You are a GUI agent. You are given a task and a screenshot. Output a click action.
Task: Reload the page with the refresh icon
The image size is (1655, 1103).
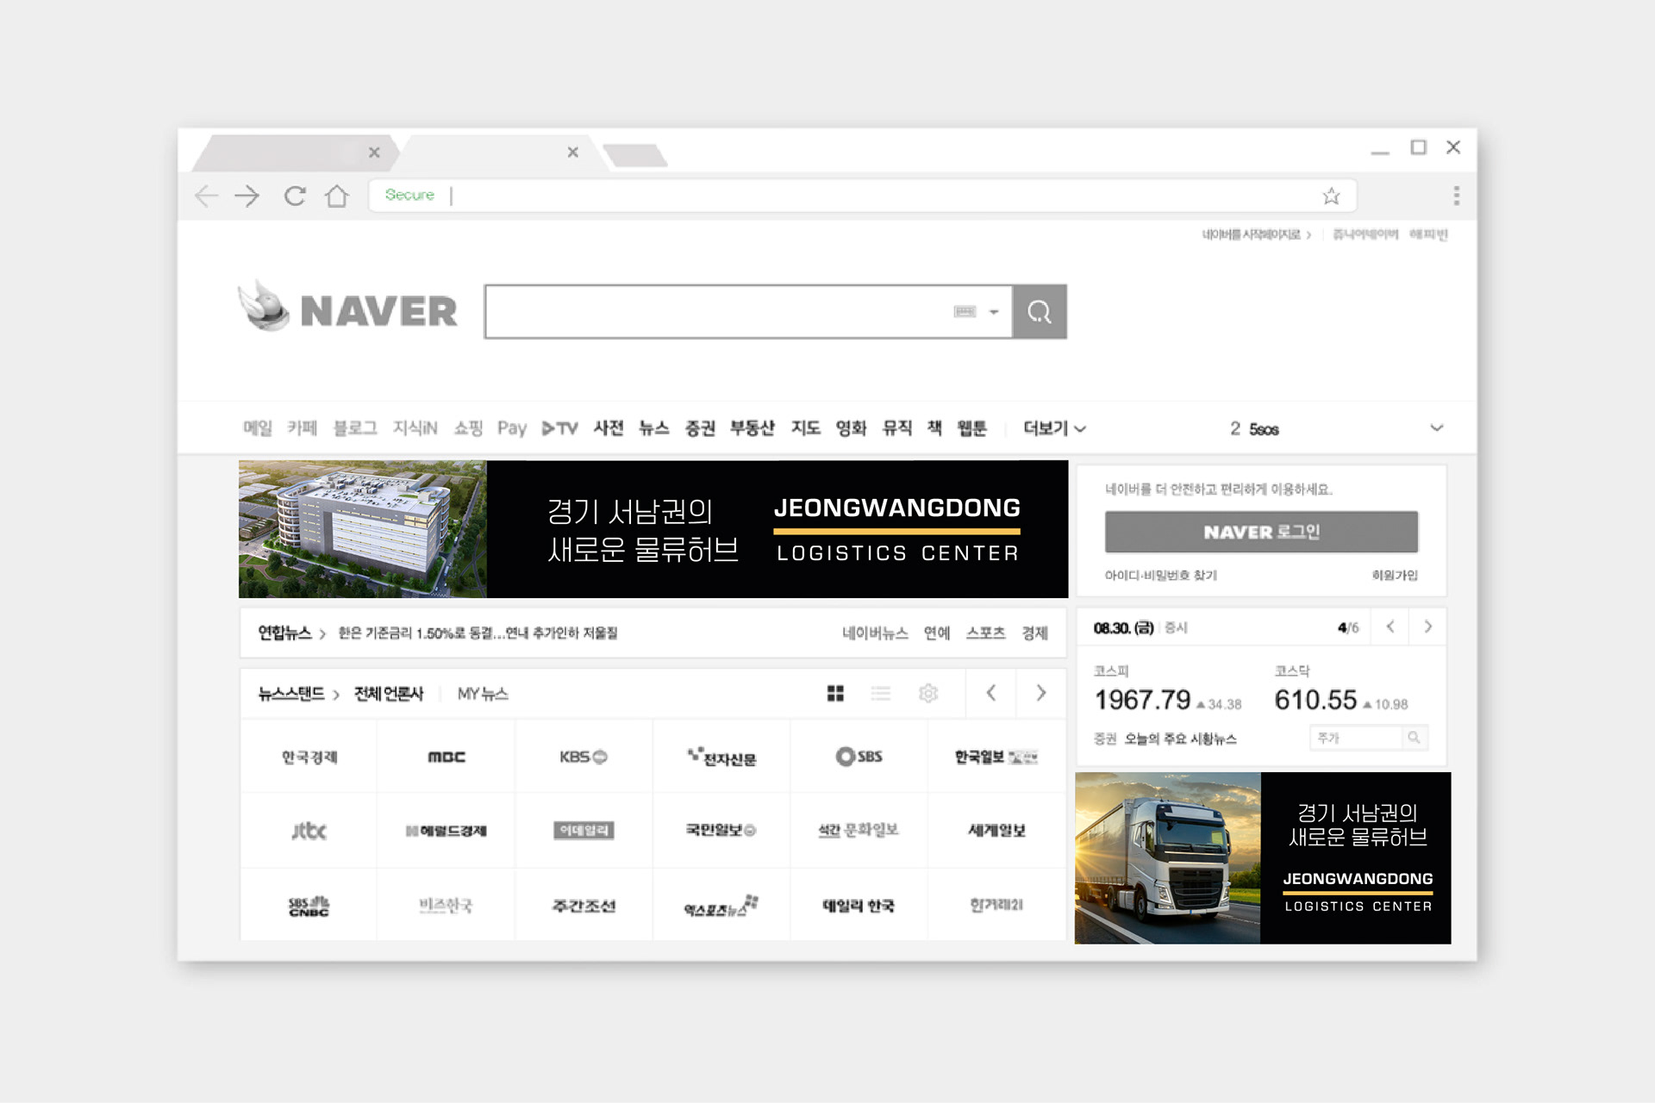(295, 196)
